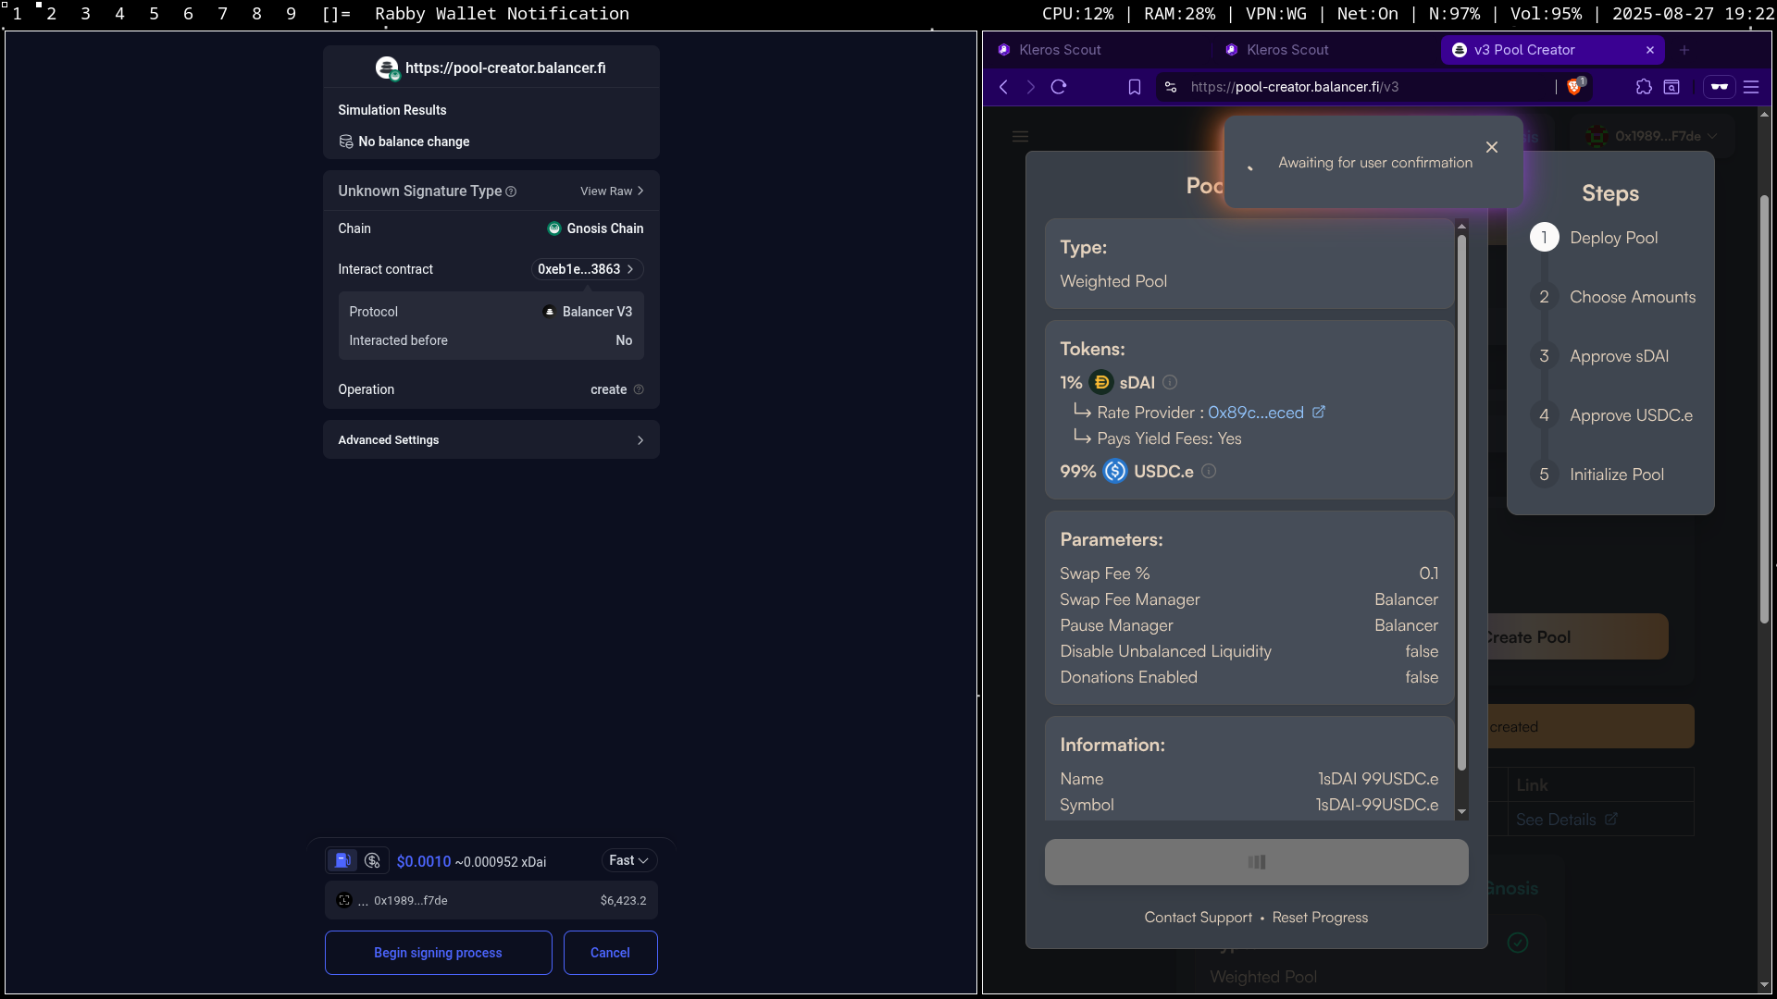
Task: Reload the Balancer pool creator page
Action: point(1060,87)
